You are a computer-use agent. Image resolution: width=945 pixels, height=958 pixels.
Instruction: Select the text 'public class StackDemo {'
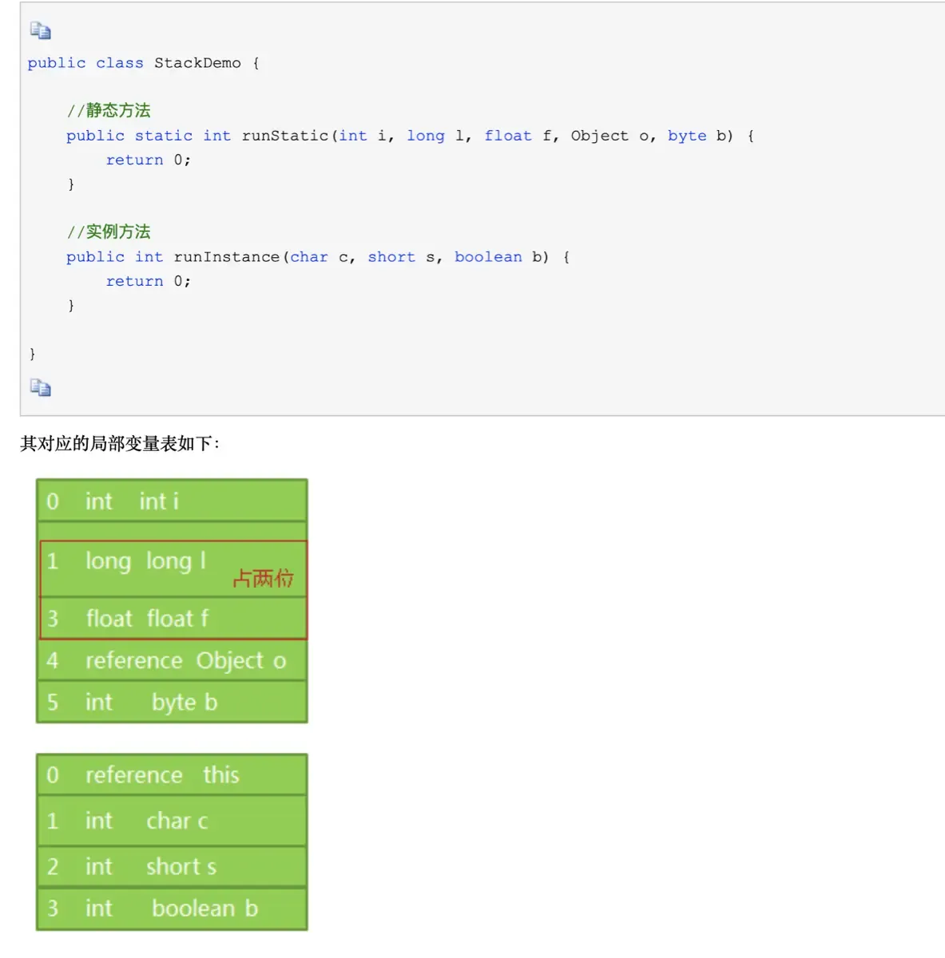coord(144,63)
